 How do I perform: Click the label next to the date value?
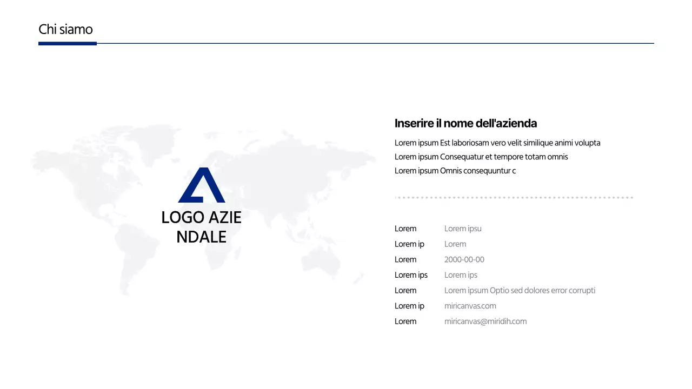point(405,260)
